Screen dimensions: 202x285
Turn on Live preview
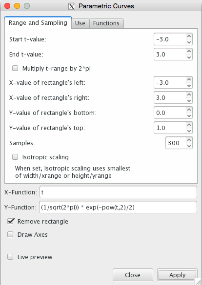coord(10,257)
